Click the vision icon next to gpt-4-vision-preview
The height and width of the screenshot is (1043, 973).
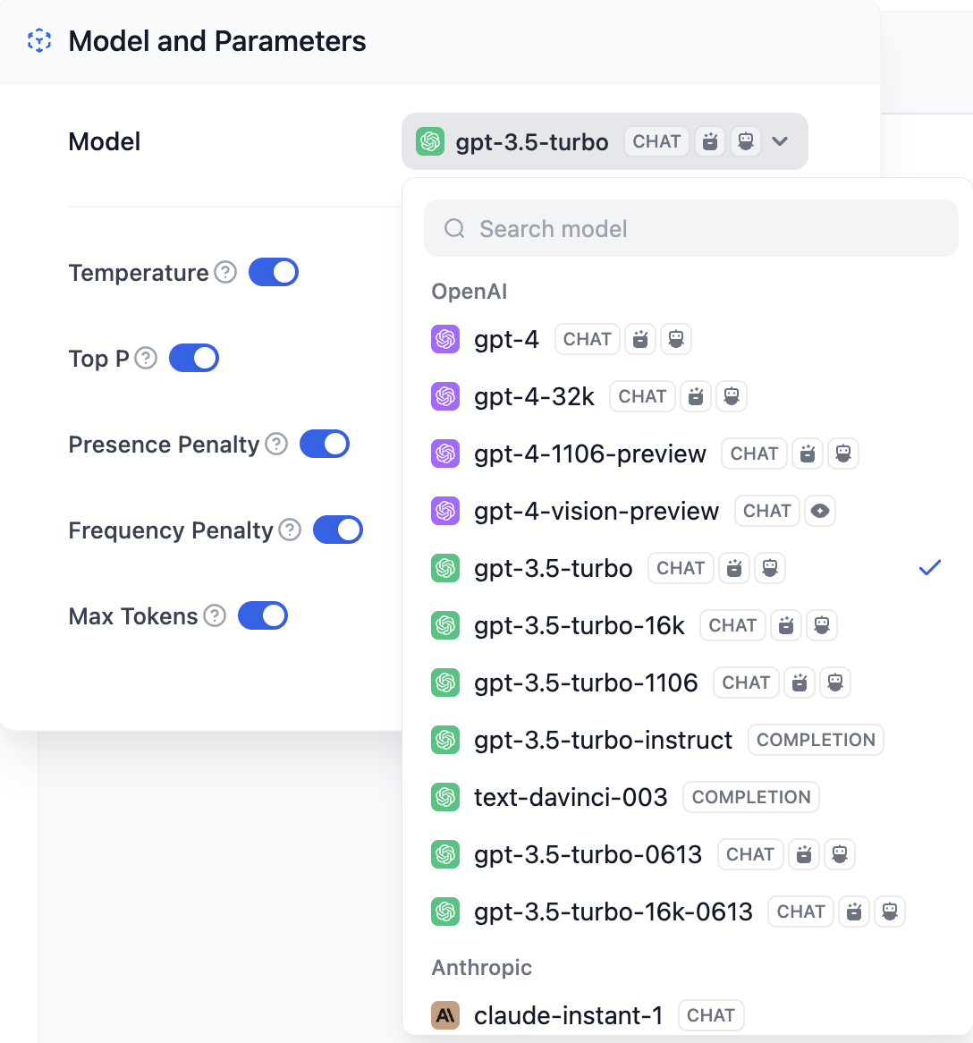point(820,511)
